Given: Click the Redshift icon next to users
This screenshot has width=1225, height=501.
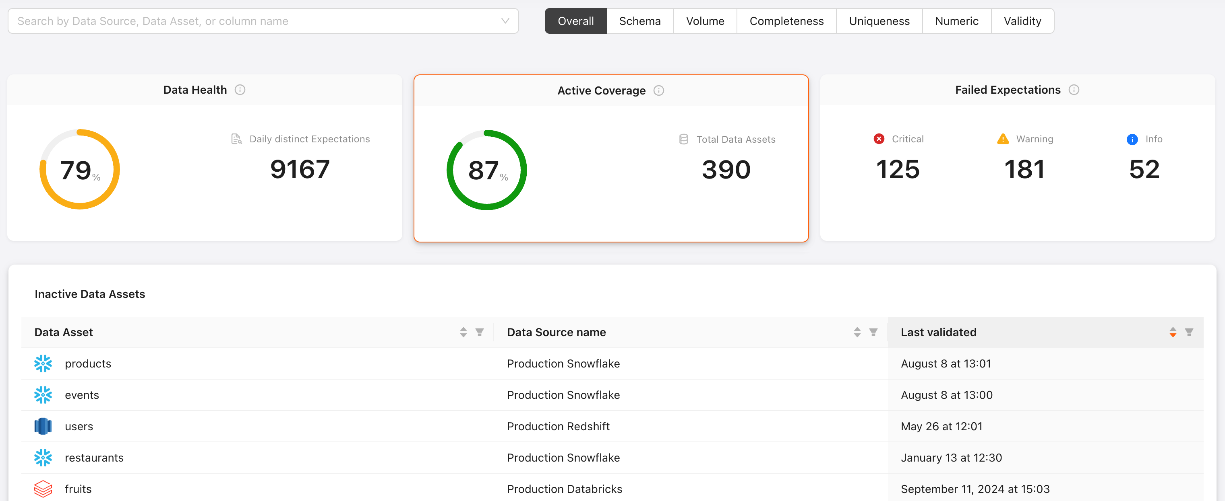Looking at the screenshot, I should [x=43, y=426].
